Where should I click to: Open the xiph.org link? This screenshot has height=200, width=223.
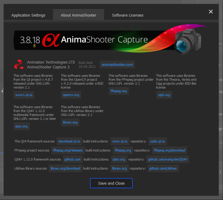pos(164,95)
